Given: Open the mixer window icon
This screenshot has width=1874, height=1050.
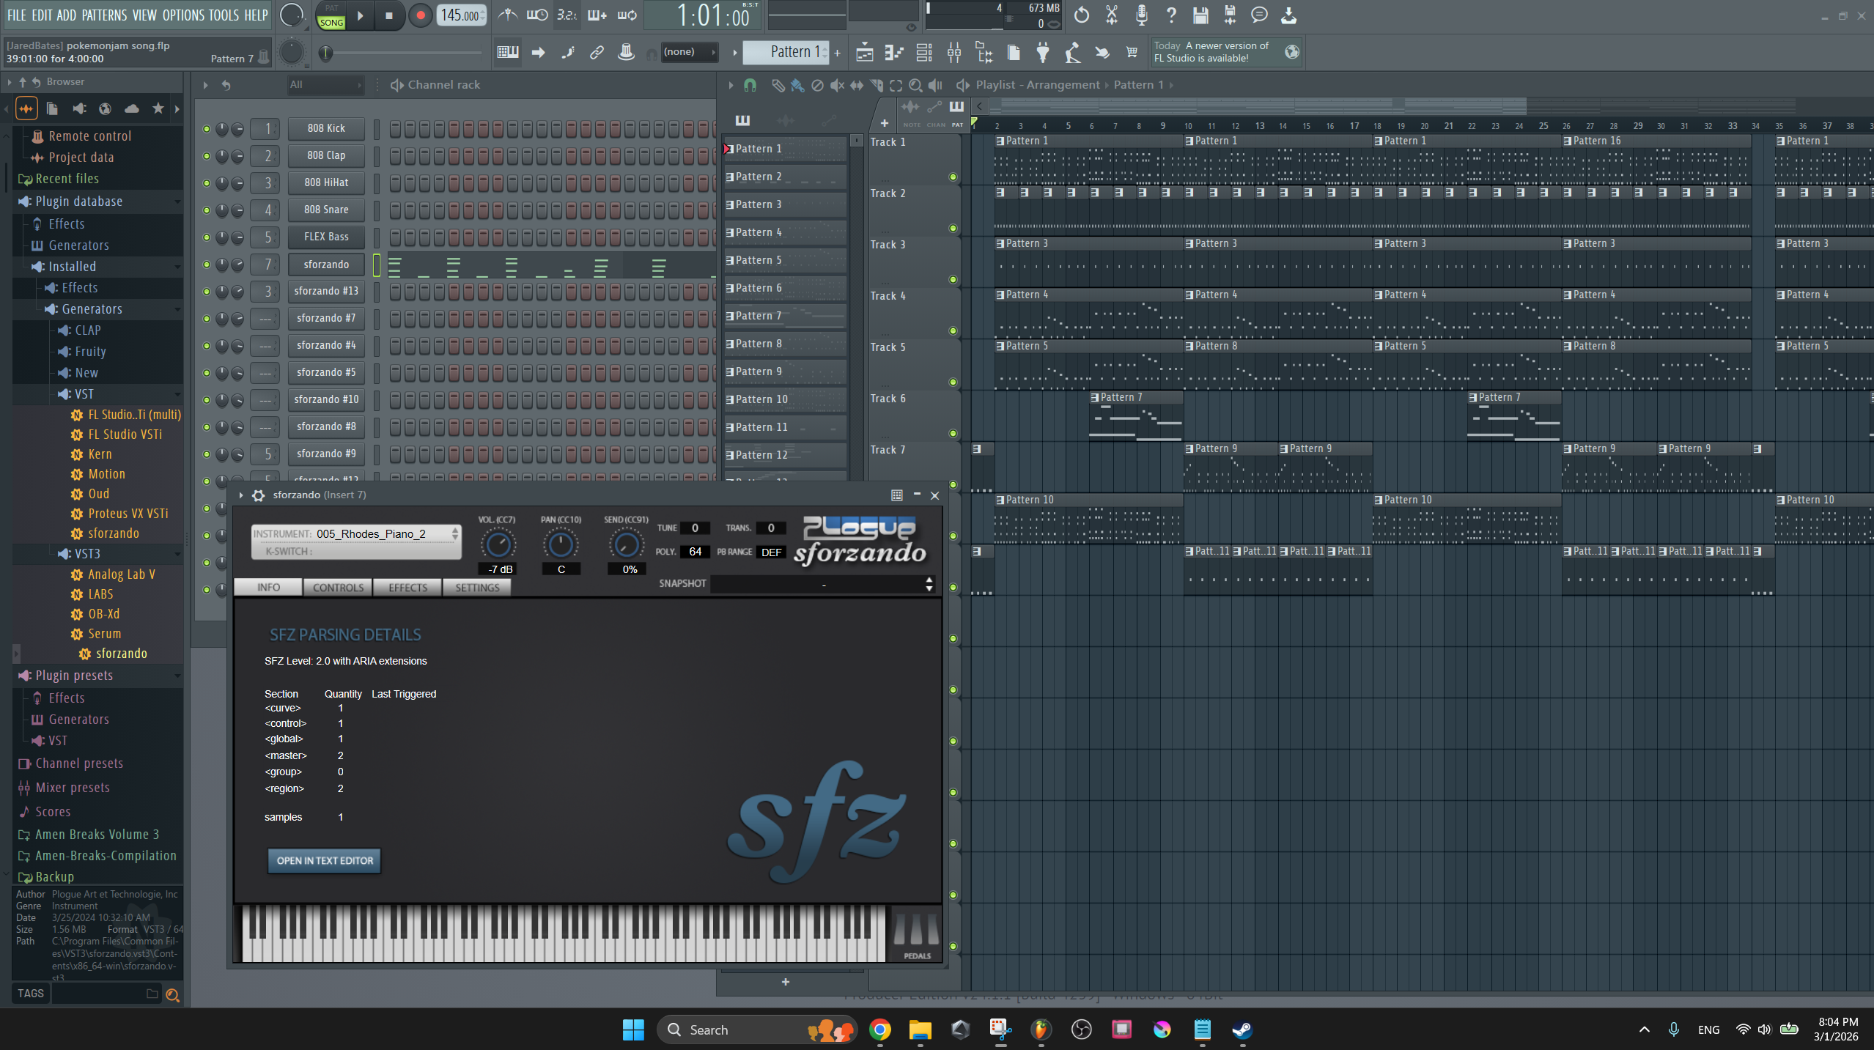Looking at the screenshot, I should [953, 52].
